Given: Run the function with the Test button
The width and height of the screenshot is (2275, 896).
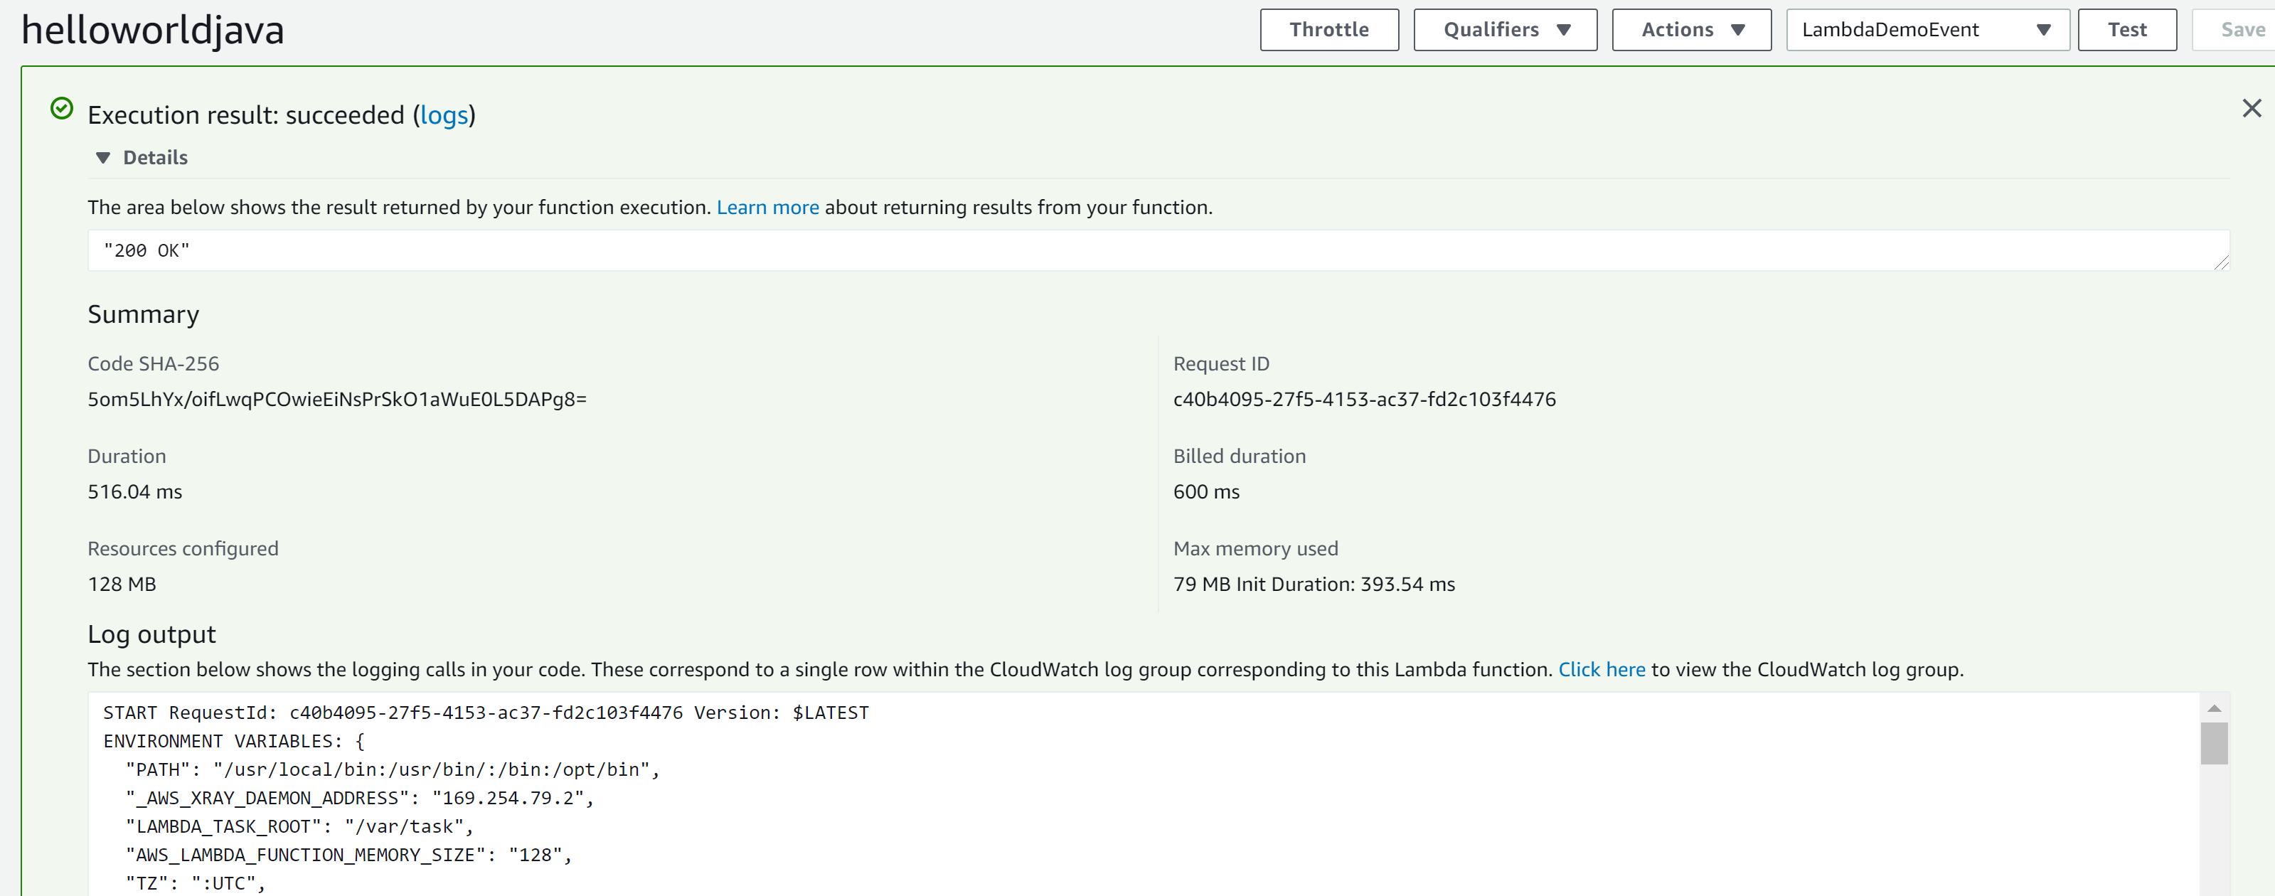Looking at the screenshot, I should tap(2126, 30).
